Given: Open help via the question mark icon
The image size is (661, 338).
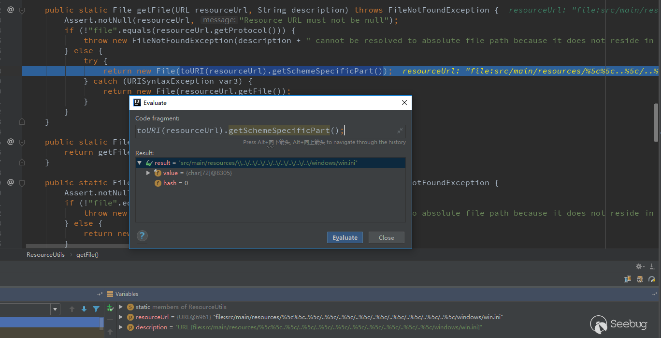Looking at the screenshot, I should pyautogui.click(x=142, y=235).
